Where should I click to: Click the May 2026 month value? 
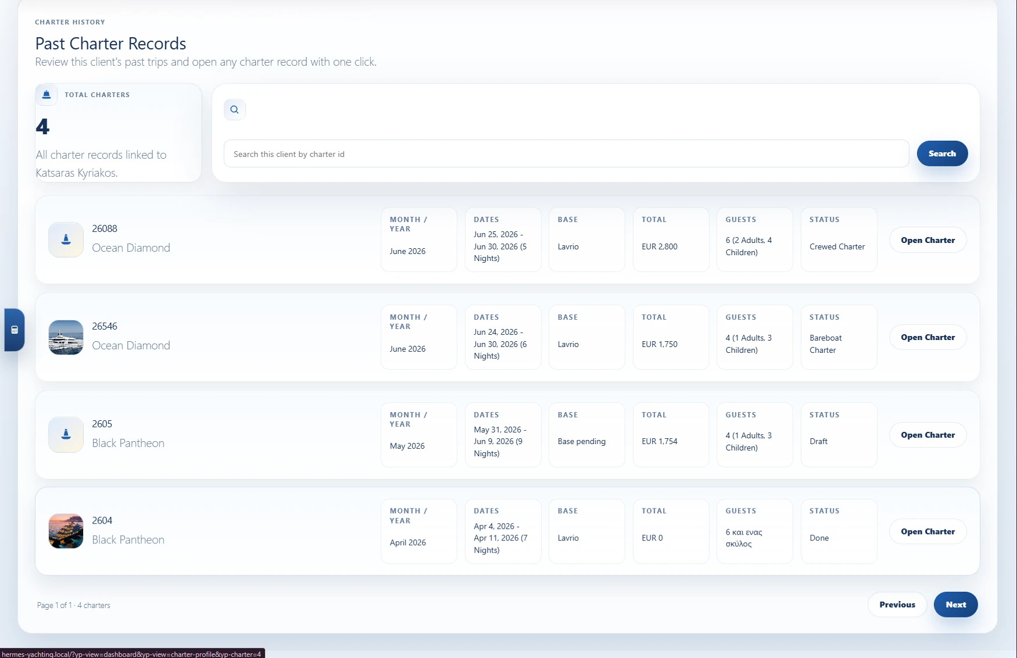tap(407, 446)
